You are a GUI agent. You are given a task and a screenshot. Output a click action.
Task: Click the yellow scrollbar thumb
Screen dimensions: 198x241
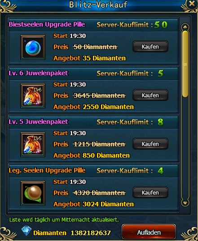(x=185, y=64)
